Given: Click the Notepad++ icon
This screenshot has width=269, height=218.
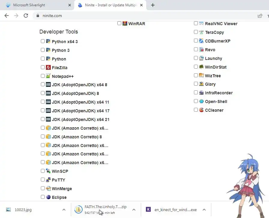Looking at the screenshot, I should (48, 76).
